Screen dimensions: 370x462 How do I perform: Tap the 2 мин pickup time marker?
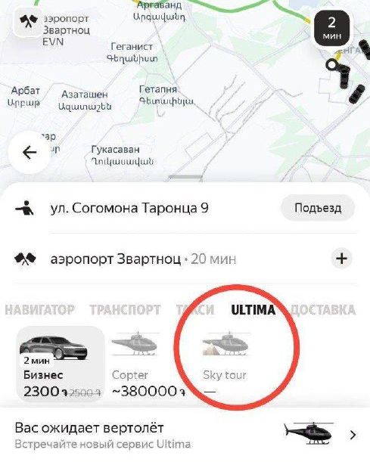pyautogui.click(x=332, y=28)
